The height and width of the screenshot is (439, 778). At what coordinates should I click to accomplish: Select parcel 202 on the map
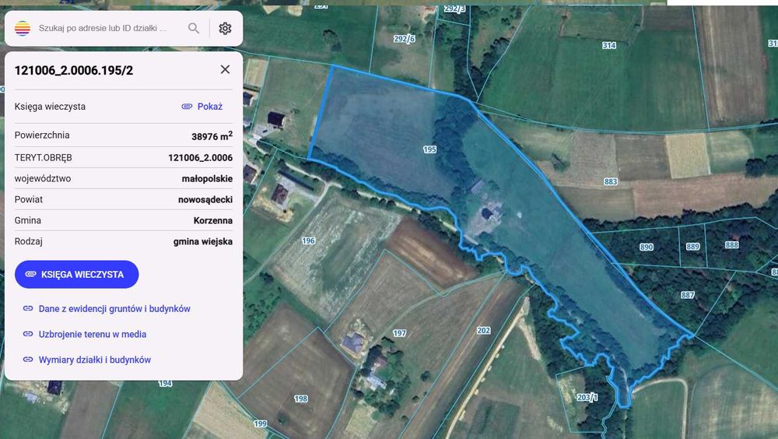(484, 331)
